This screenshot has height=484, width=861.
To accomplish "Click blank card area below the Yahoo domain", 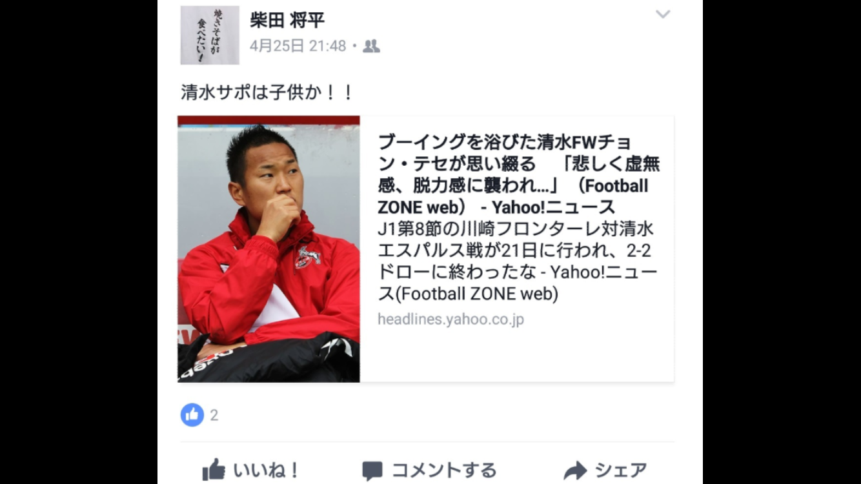I will click(x=516, y=355).
